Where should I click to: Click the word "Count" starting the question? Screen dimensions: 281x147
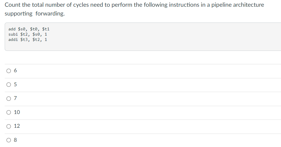click(13, 5)
